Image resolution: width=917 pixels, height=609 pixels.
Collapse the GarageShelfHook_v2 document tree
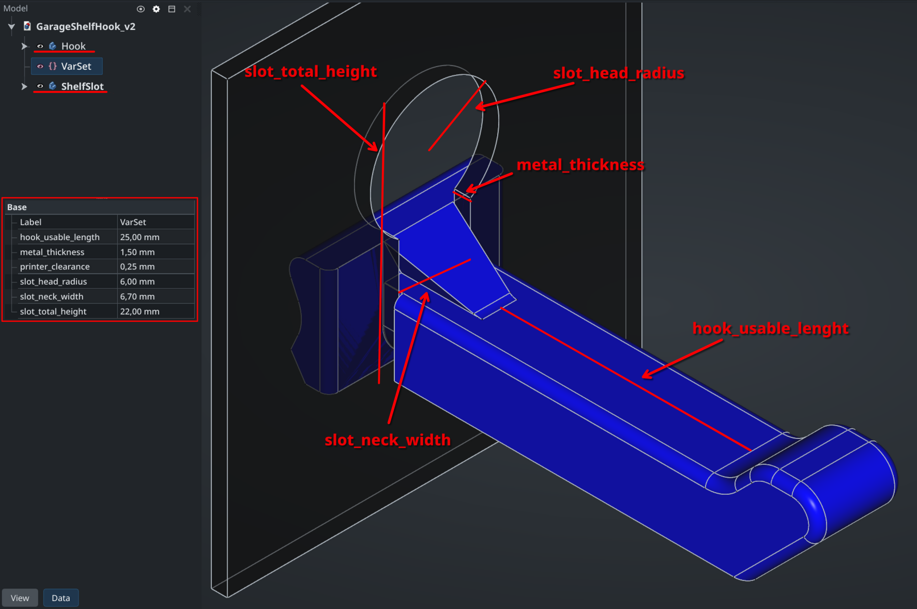click(x=11, y=26)
